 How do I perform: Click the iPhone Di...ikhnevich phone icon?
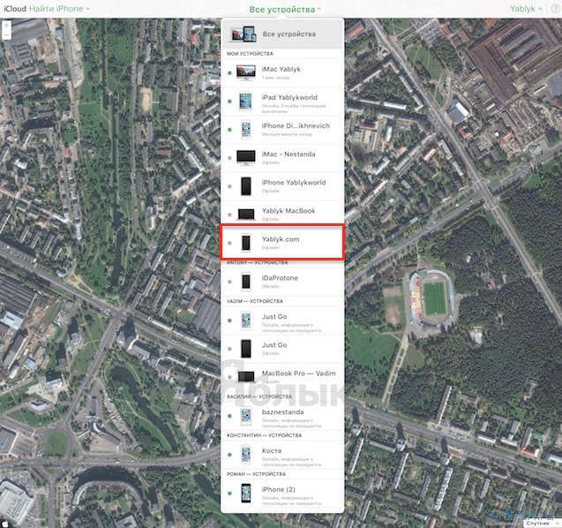pyautogui.click(x=246, y=130)
